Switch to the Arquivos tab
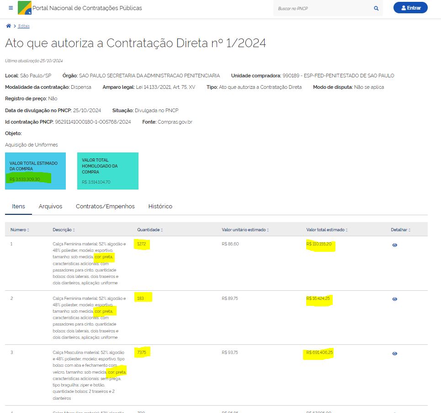Image resolution: width=441 pixels, height=413 pixels. pyautogui.click(x=50, y=206)
